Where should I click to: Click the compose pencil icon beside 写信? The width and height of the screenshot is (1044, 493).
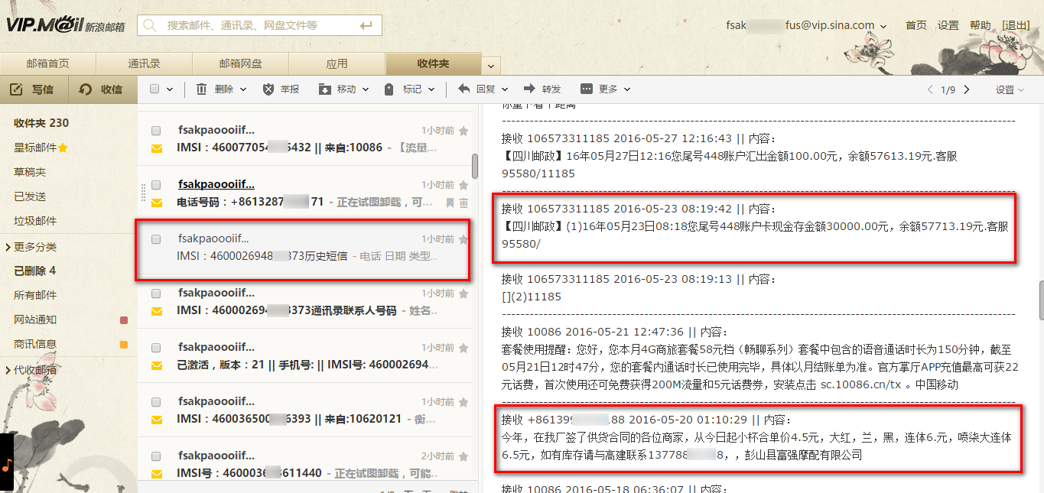point(16,89)
